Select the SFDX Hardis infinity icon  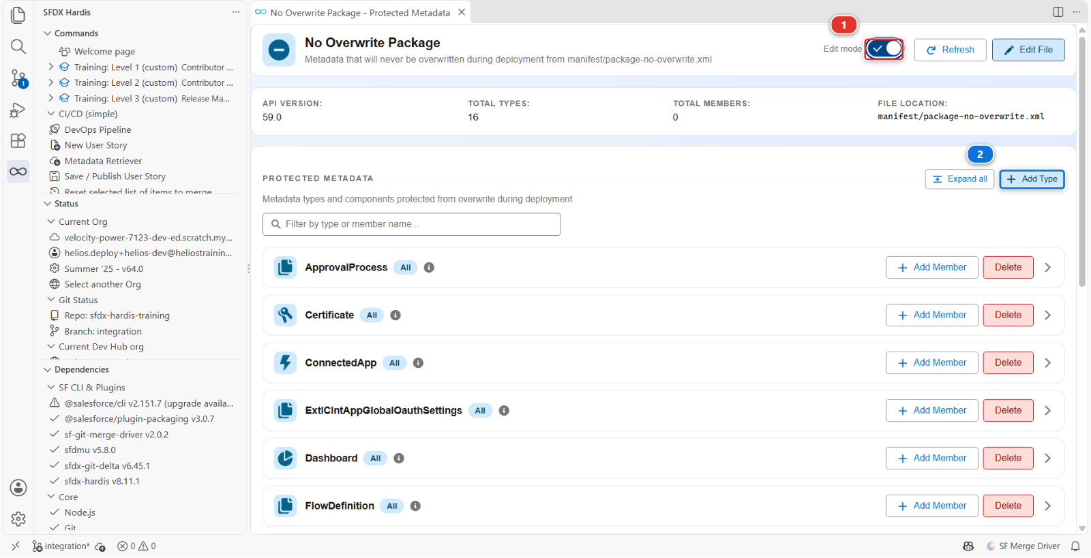click(18, 172)
